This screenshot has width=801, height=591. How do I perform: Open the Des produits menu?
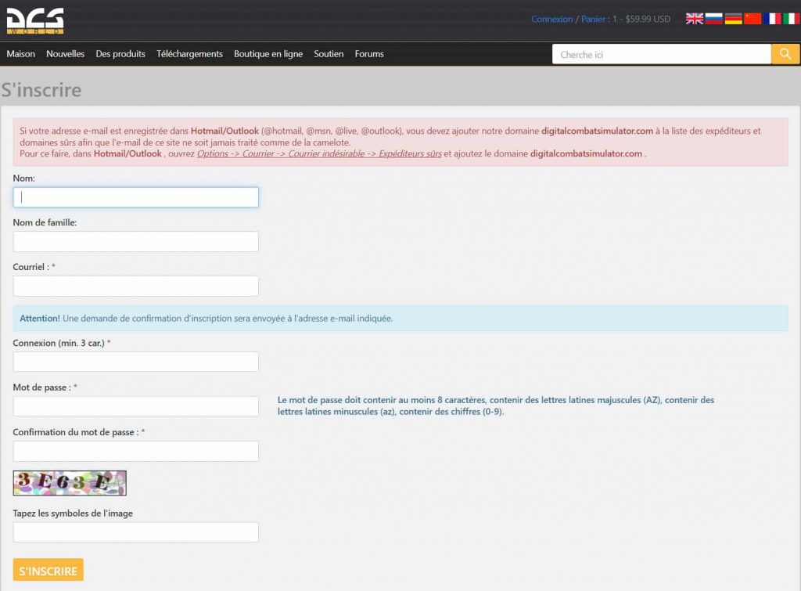[120, 54]
